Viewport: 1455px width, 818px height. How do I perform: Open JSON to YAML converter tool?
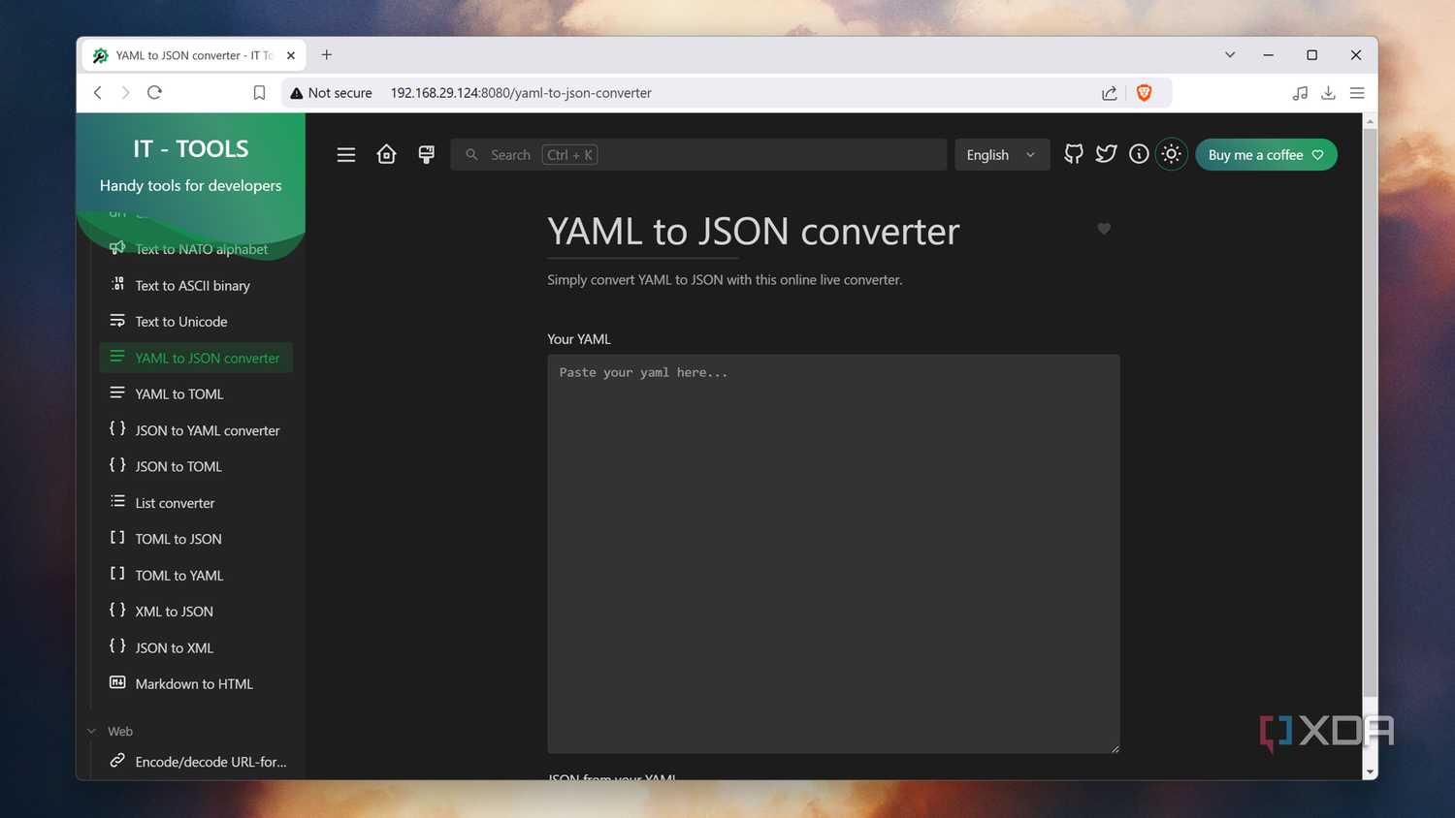(196, 430)
